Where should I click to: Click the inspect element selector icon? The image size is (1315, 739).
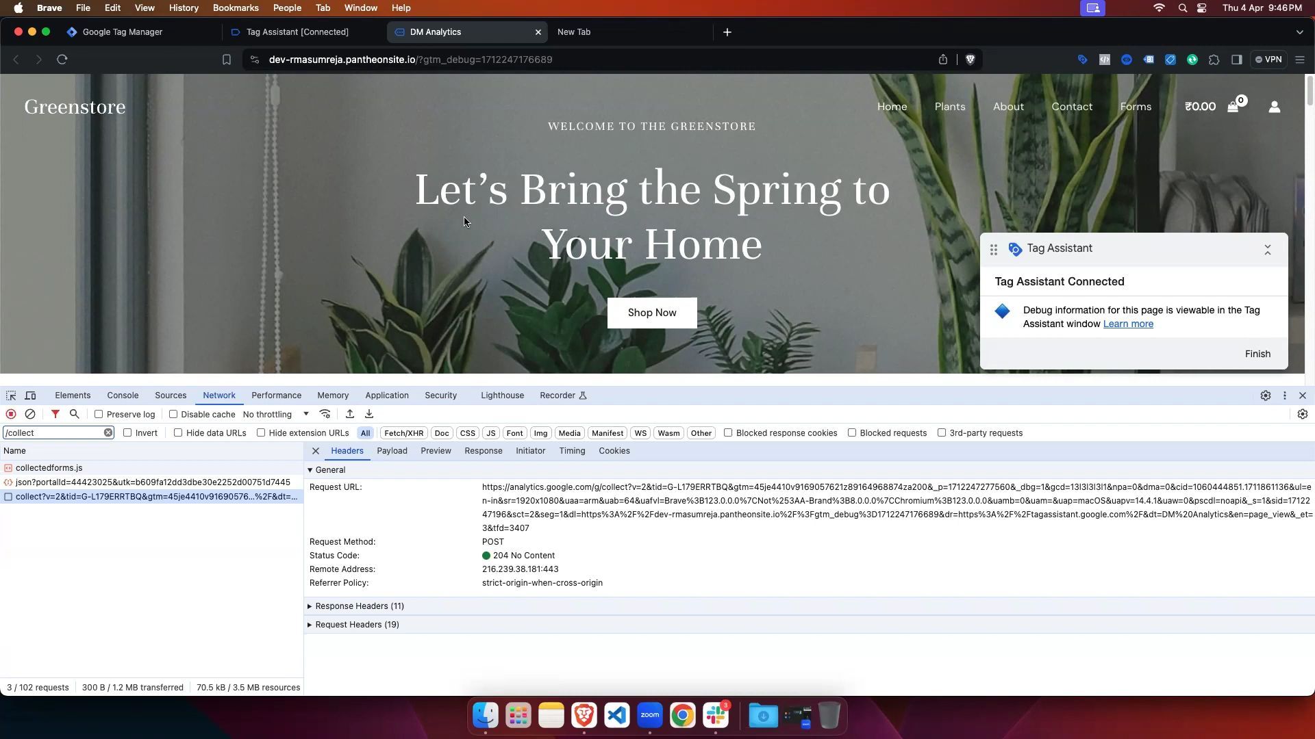[11, 396]
